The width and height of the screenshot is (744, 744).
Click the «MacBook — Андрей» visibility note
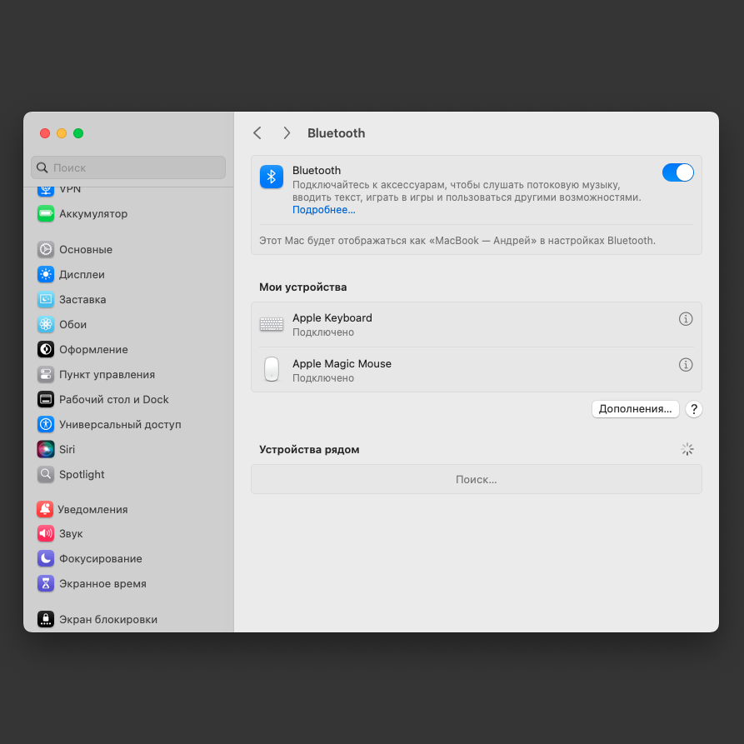tap(457, 241)
